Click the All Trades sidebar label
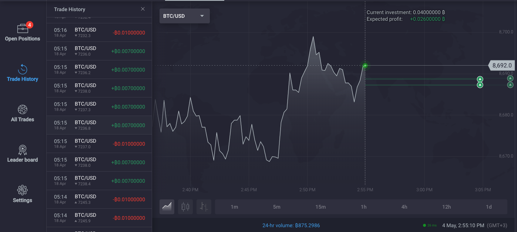The image size is (517, 232). point(23,119)
